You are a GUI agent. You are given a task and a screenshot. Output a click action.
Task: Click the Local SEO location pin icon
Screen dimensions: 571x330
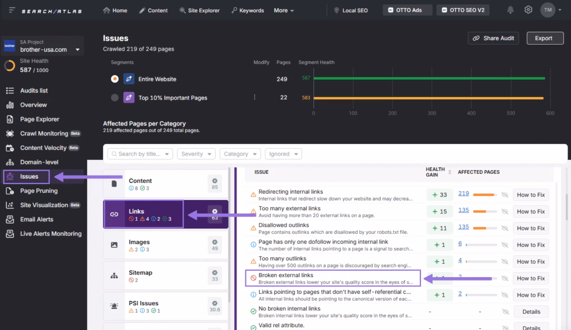[x=336, y=9]
